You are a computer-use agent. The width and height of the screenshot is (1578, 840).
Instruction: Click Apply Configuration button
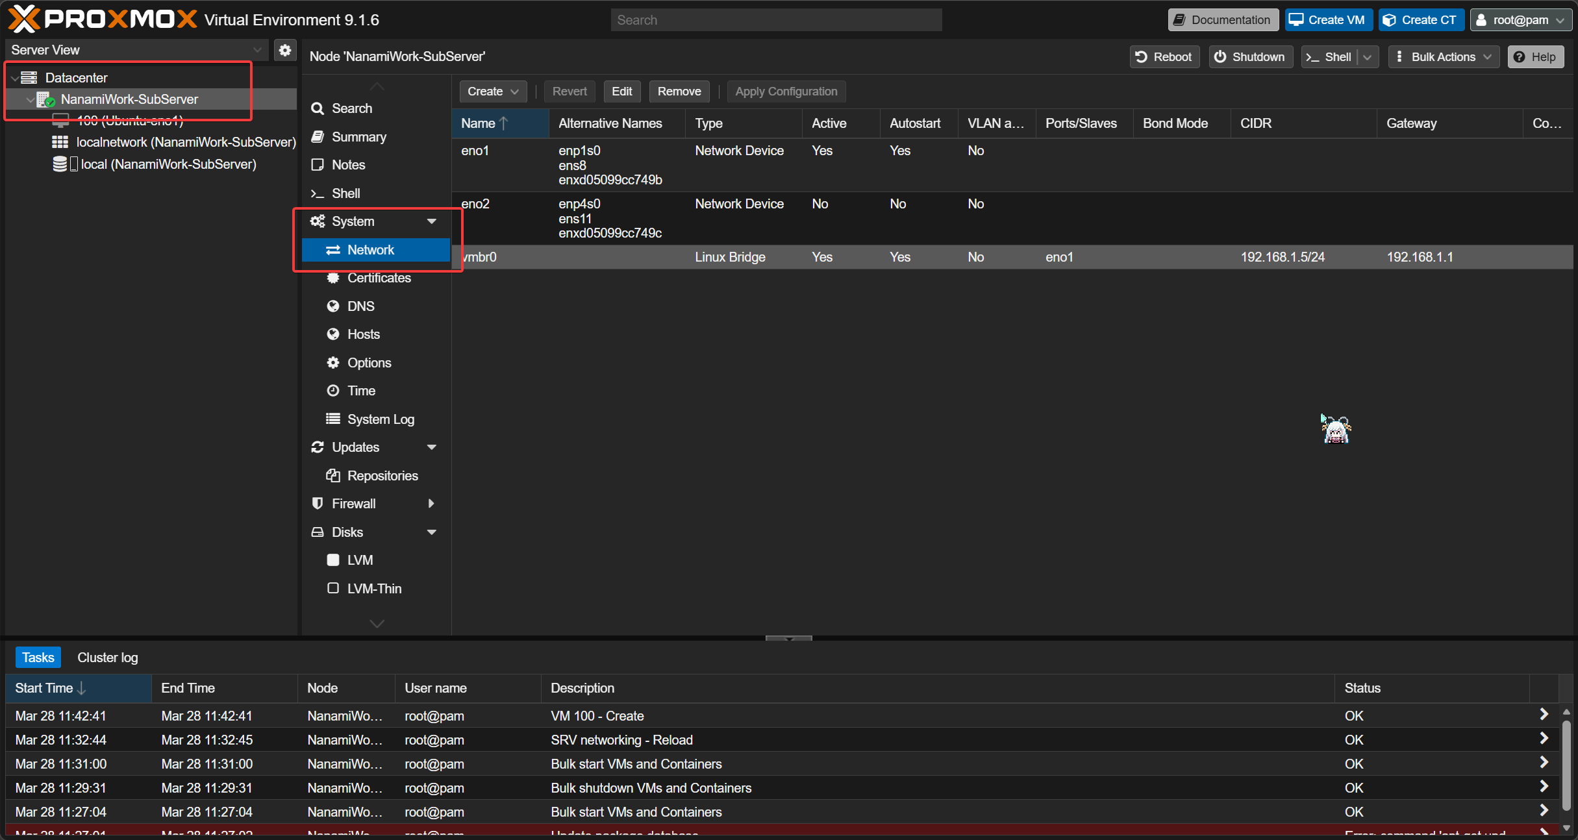coord(786,92)
